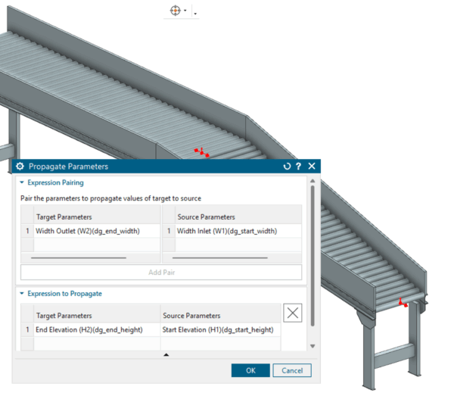Screen dimensions: 454x396
Task: Click the snap point target icon
Action: click(x=176, y=11)
